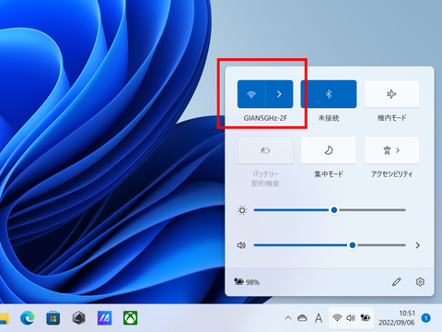Open File Explorer on taskbar
Image resolution: width=442 pixels, height=332 pixels.
(x=5, y=318)
